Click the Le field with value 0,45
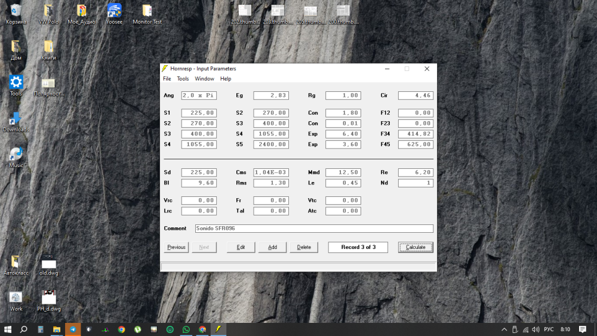The image size is (597, 336). (343, 183)
